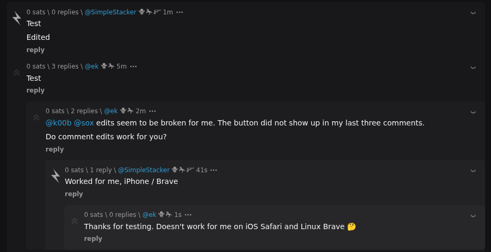The height and width of the screenshot is (252, 491).
Task: Collapse the 'Thanks for testing' comment
Action: click(473, 215)
